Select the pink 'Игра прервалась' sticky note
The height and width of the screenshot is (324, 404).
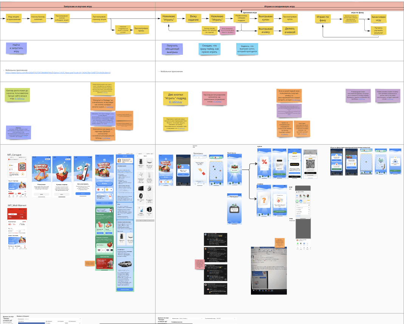[228, 31]
